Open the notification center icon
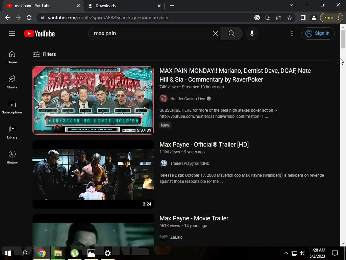The image size is (346, 260). (335, 253)
